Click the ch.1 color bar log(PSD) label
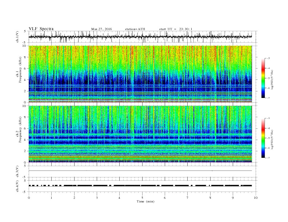The width and height of the screenshot is (288, 222). (x=272, y=79)
